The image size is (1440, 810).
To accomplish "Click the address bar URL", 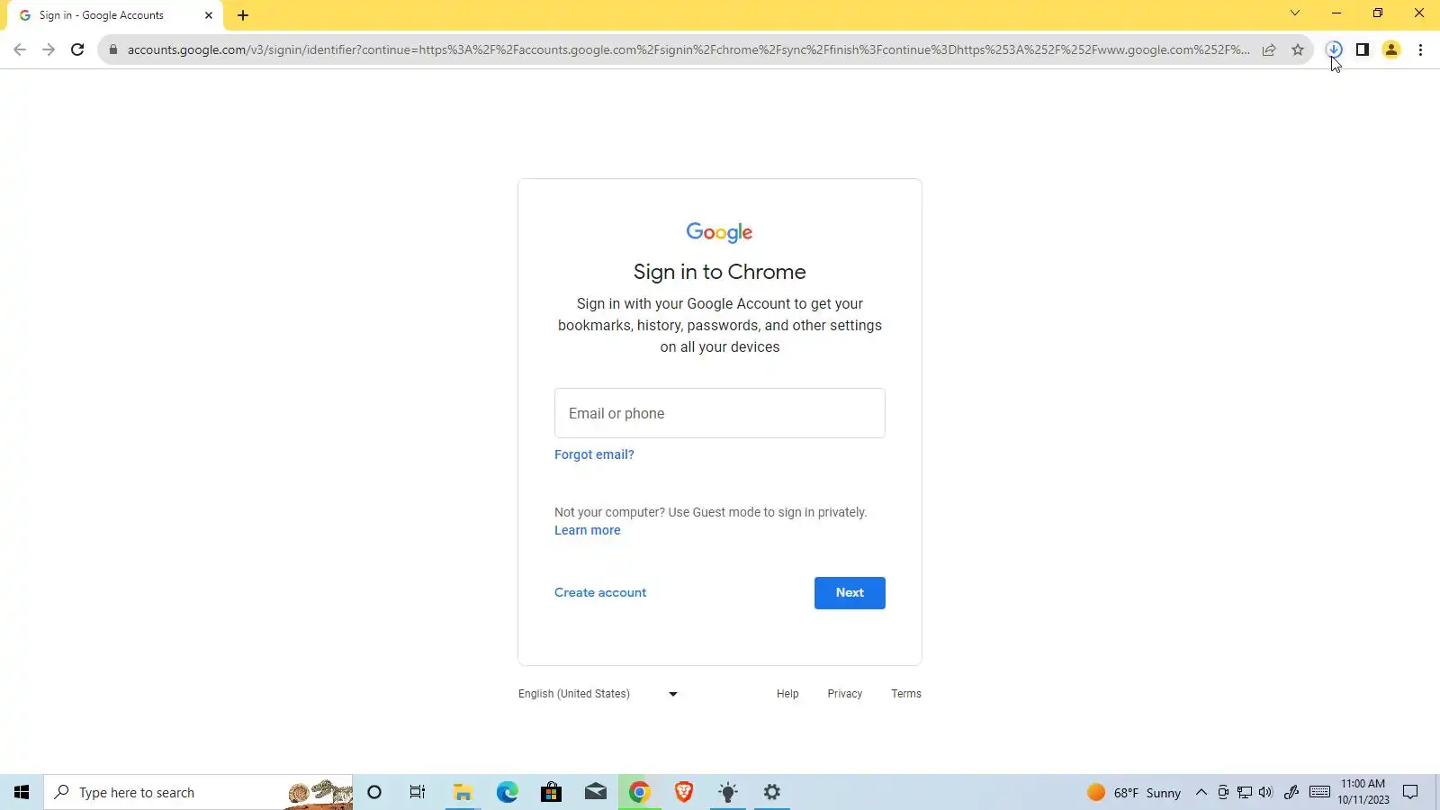I will (688, 49).
